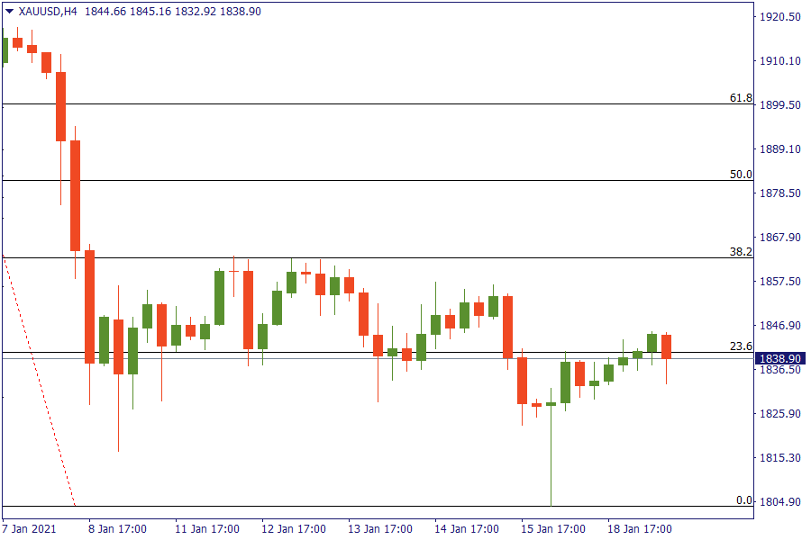Click the 18 Jan 17:00 time label
The image size is (811, 540).
[x=639, y=528]
